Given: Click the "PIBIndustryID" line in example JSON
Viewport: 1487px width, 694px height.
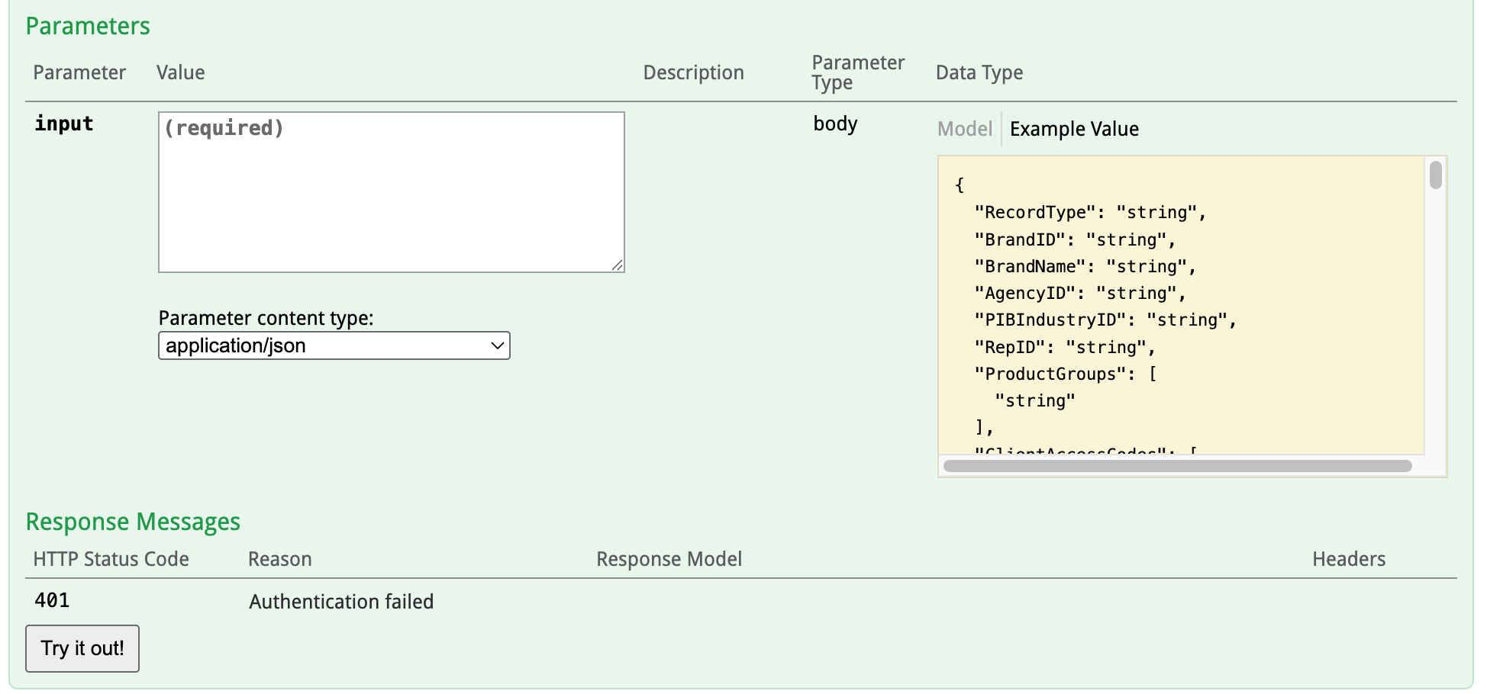Looking at the screenshot, I should click(1105, 320).
